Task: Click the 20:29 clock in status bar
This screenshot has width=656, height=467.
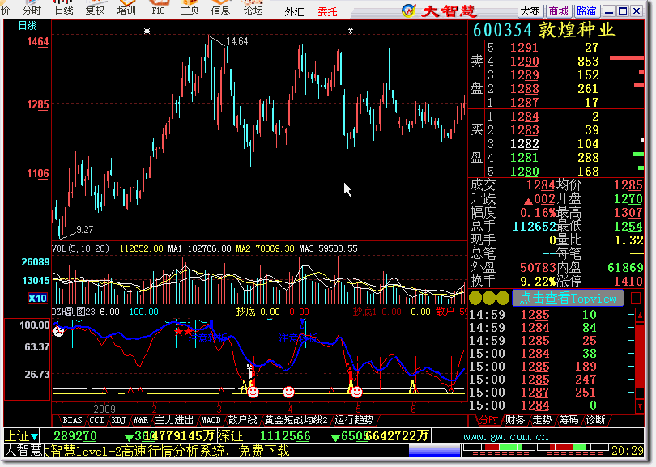Action: pyautogui.click(x=627, y=451)
